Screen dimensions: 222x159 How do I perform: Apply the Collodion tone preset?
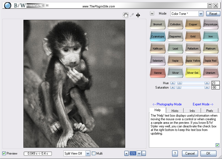pos(175,24)
